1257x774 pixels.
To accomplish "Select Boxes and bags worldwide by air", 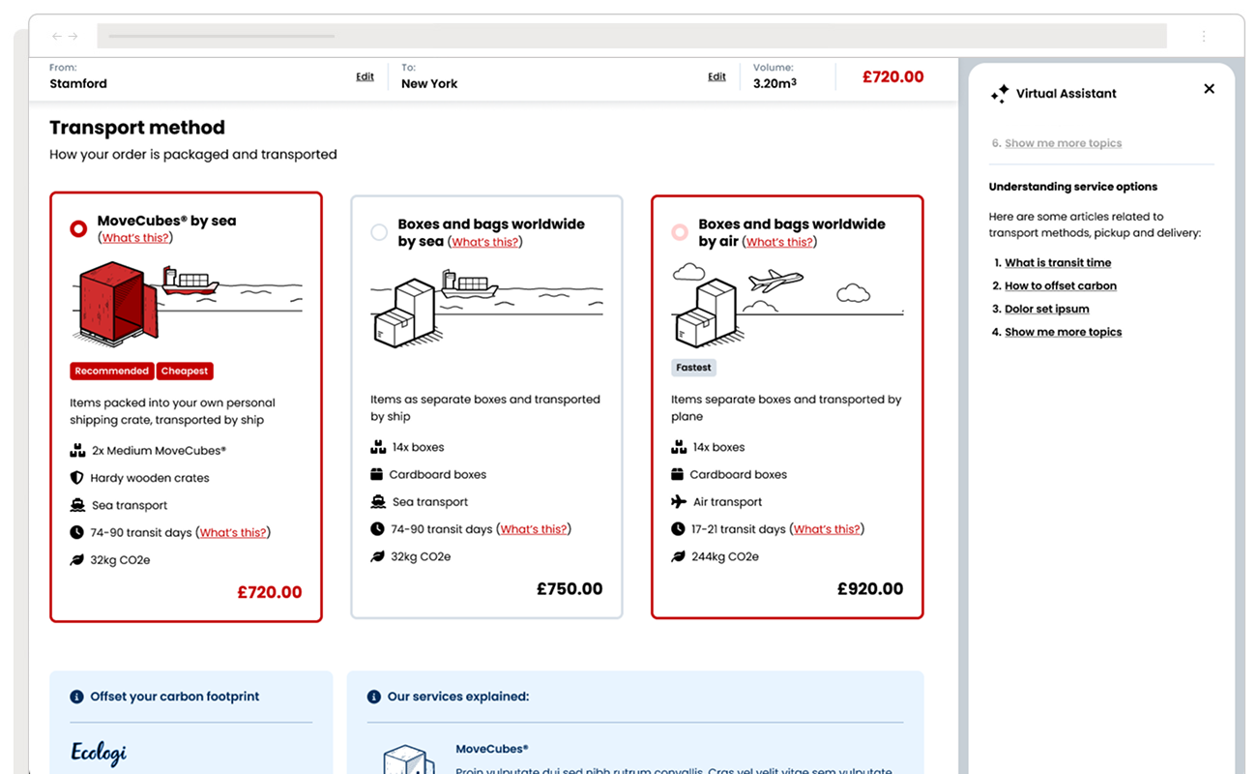I will [680, 232].
